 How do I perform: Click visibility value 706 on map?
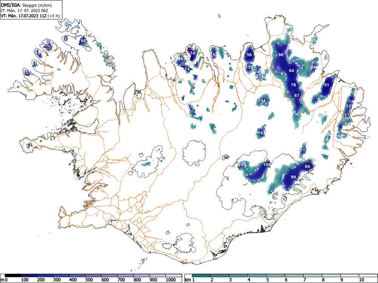pos(111,65)
